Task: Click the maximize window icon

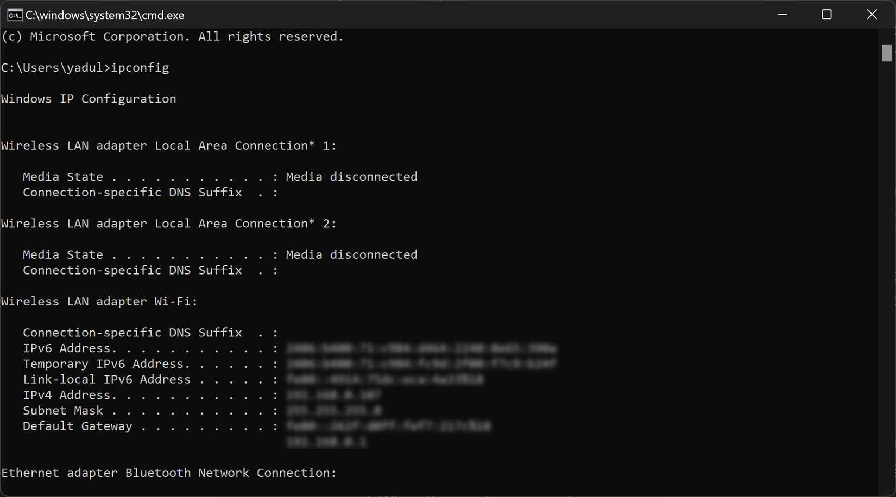Action: point(826,15)
